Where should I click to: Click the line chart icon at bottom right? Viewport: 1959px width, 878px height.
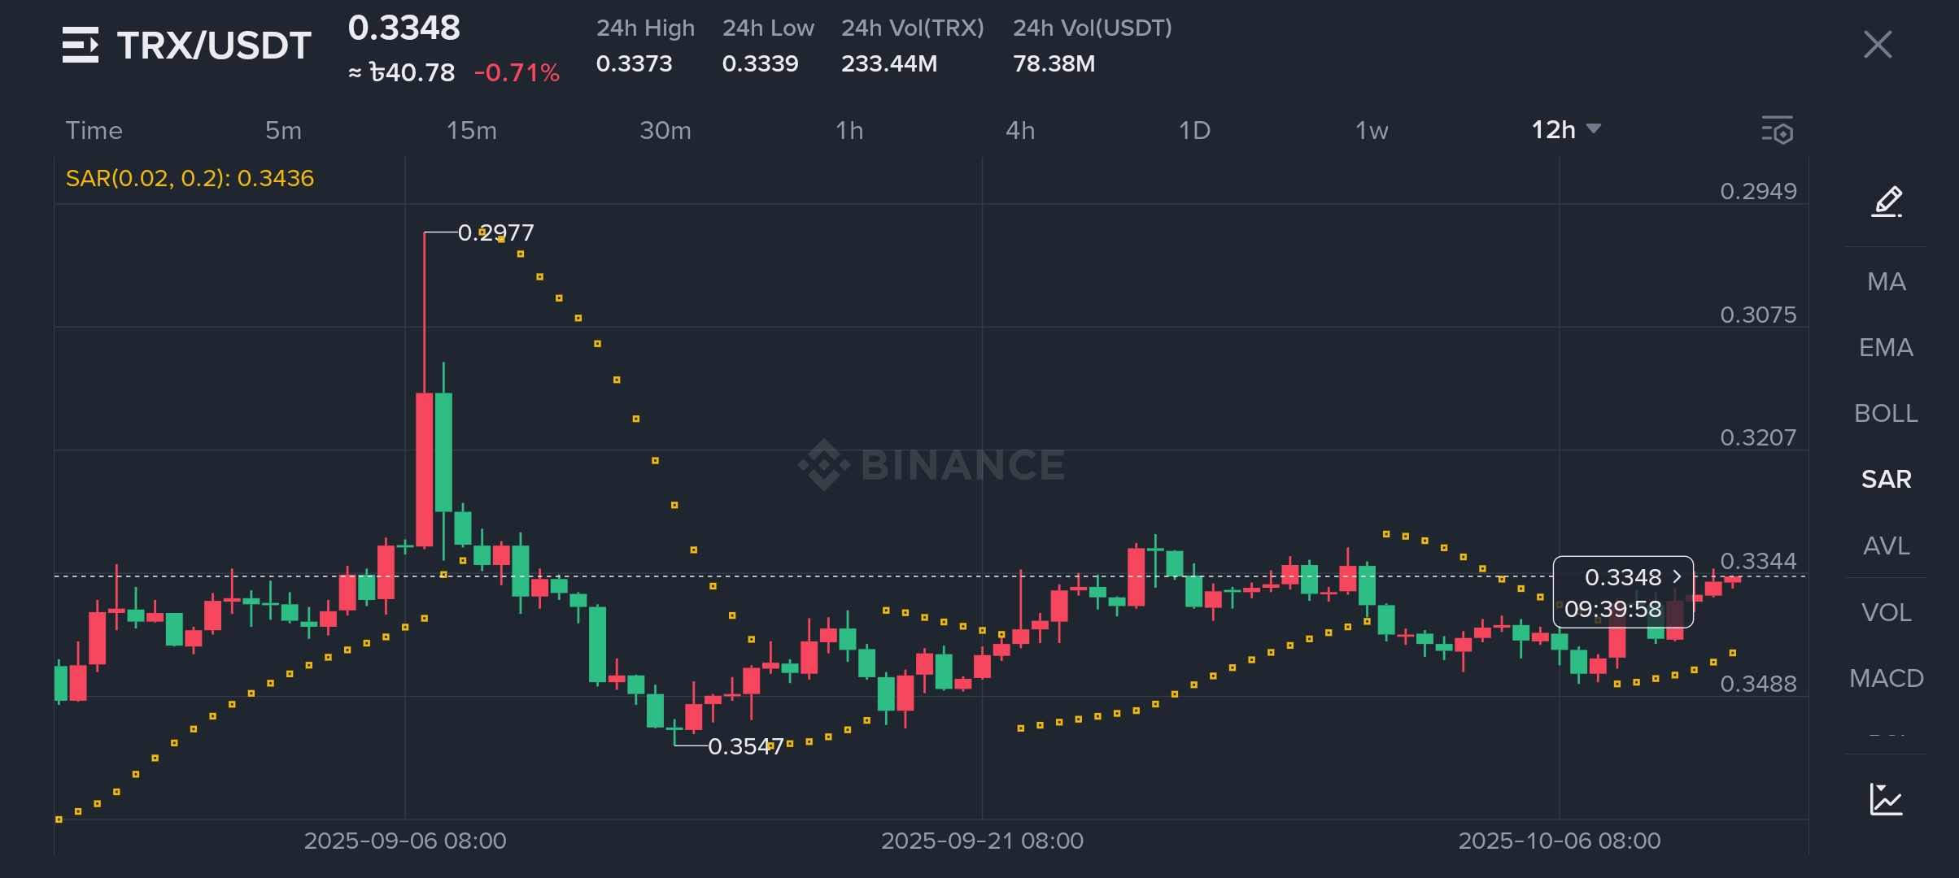coord(1886,799)
